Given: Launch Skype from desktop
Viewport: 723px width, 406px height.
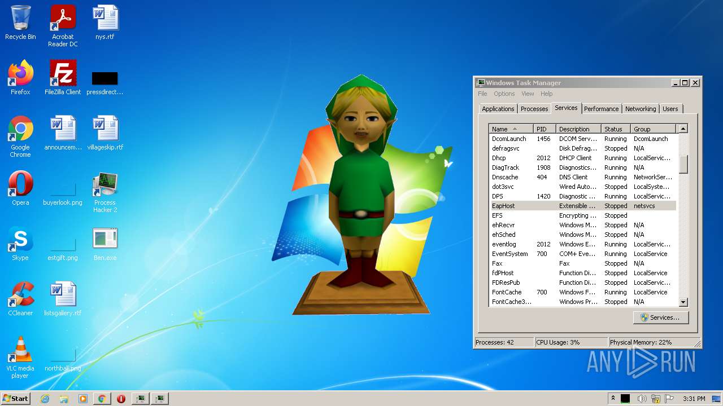Looking at the screenshot, I should [x=20, y=244].
